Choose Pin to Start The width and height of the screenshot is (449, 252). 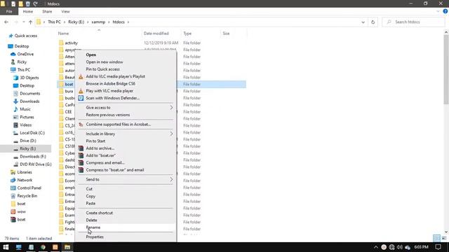[x=95, y=141]
